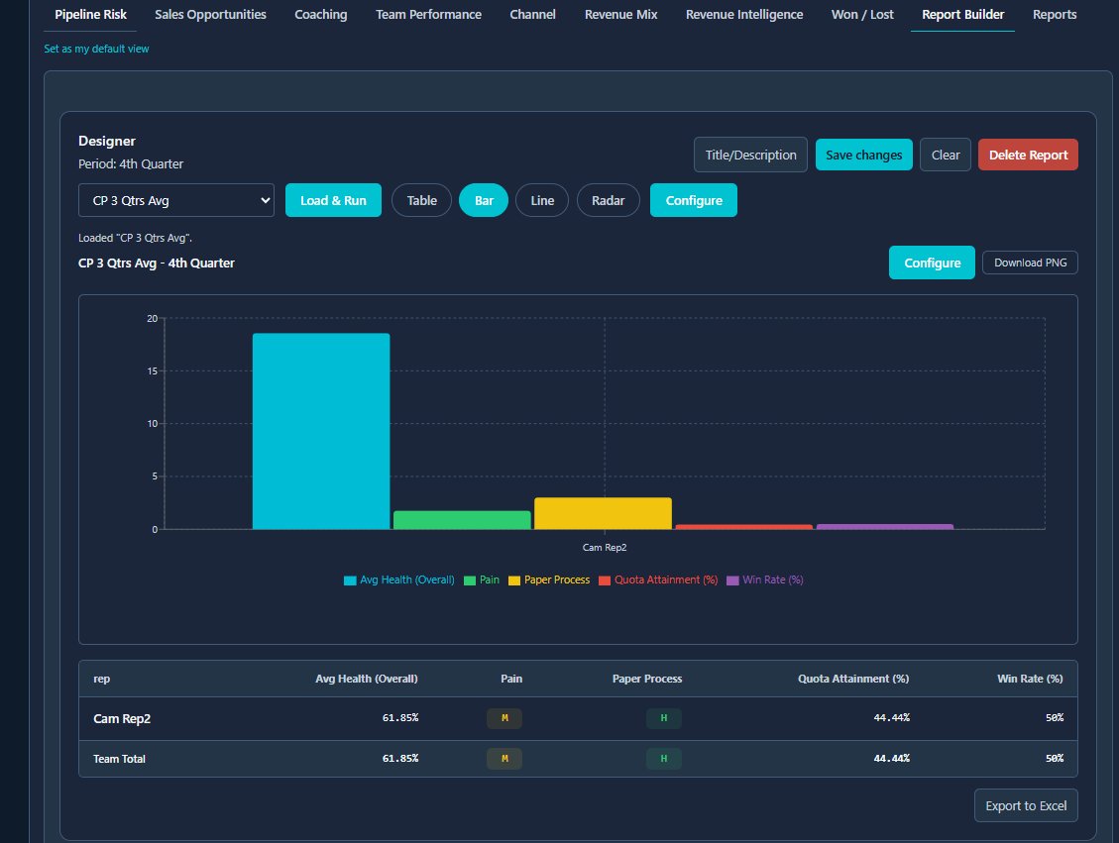Open the Won / Lost tab
The height and width of the screenshot is (843, 1119).
[x=861, y=15]
